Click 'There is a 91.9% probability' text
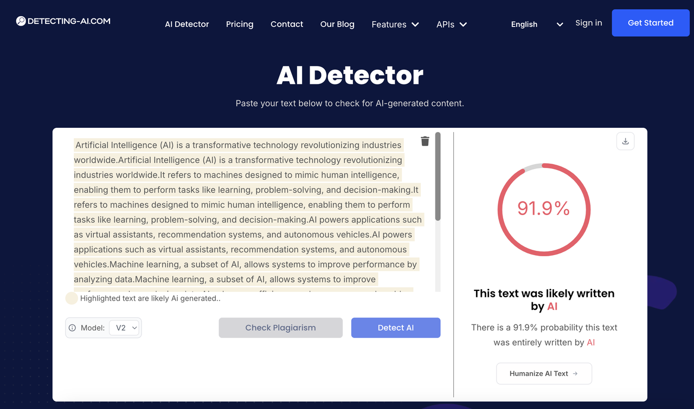Viewport: 694px width, 409px height. tap(544, 335)
